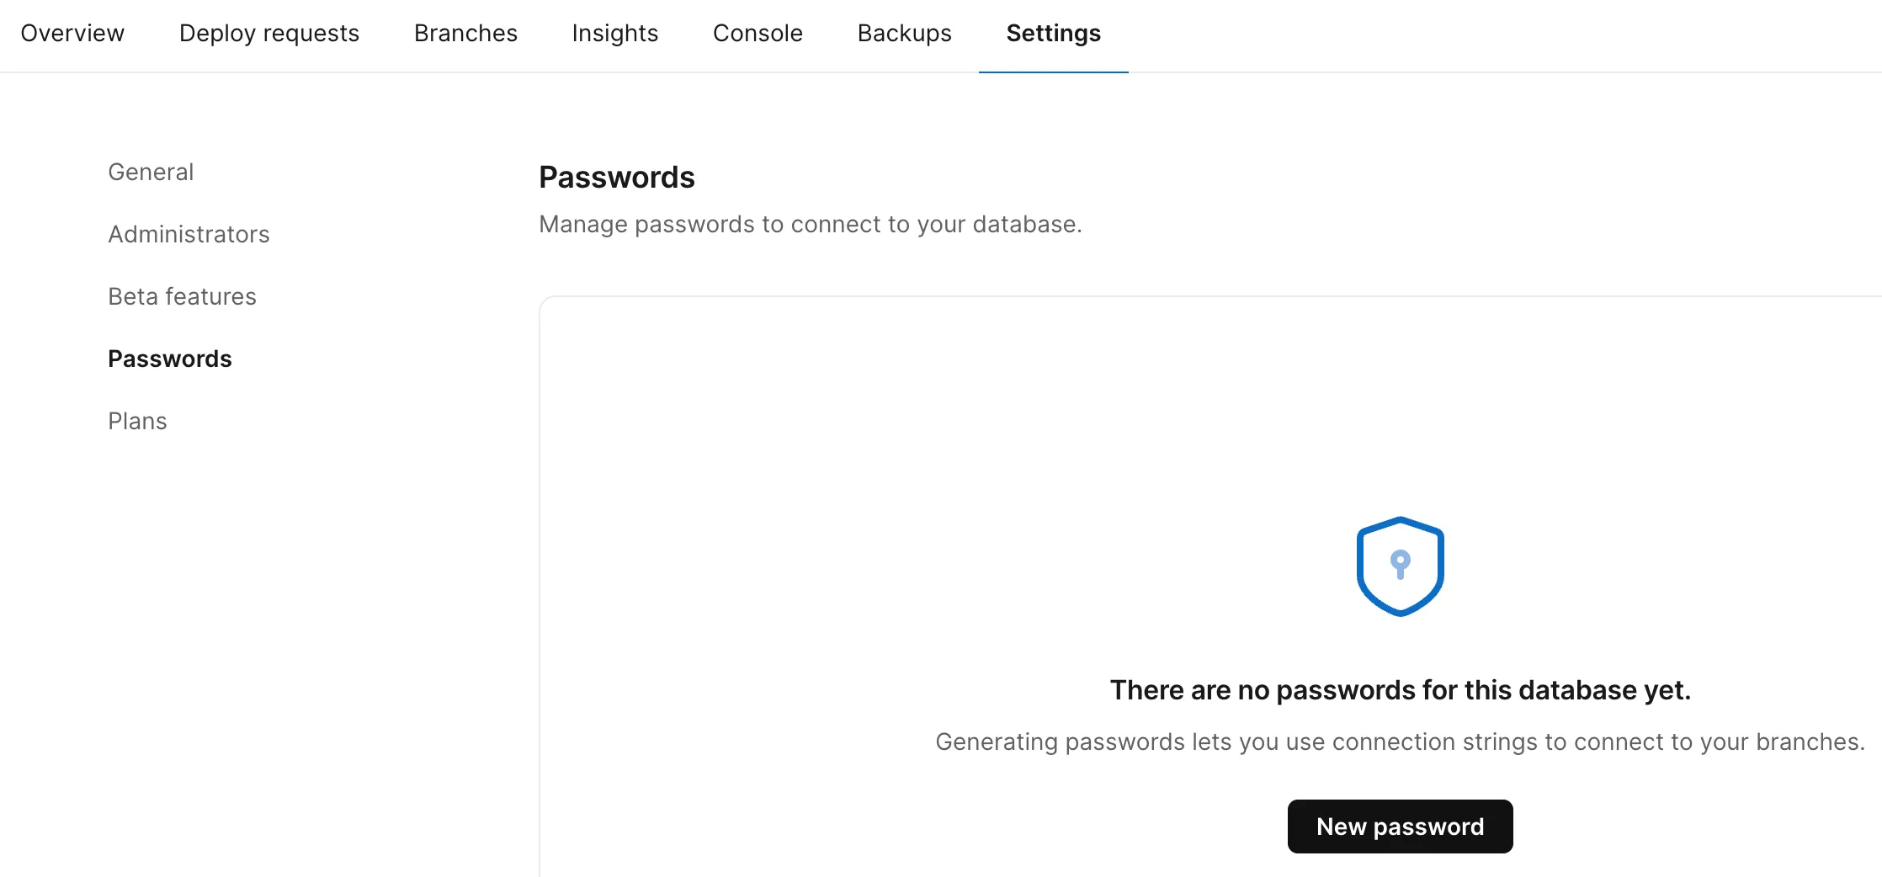Viewport: 1882px width, 877px height.
Task: Click the New password button
Action: click(x=1400, y=826)
